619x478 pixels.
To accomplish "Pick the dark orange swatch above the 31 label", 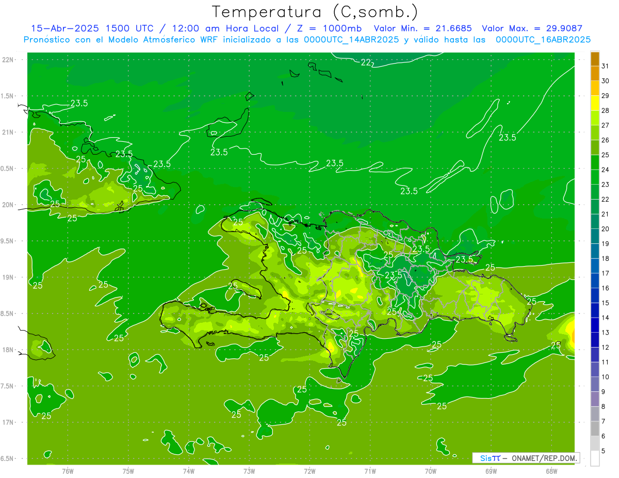I will [x=595, y=59].
